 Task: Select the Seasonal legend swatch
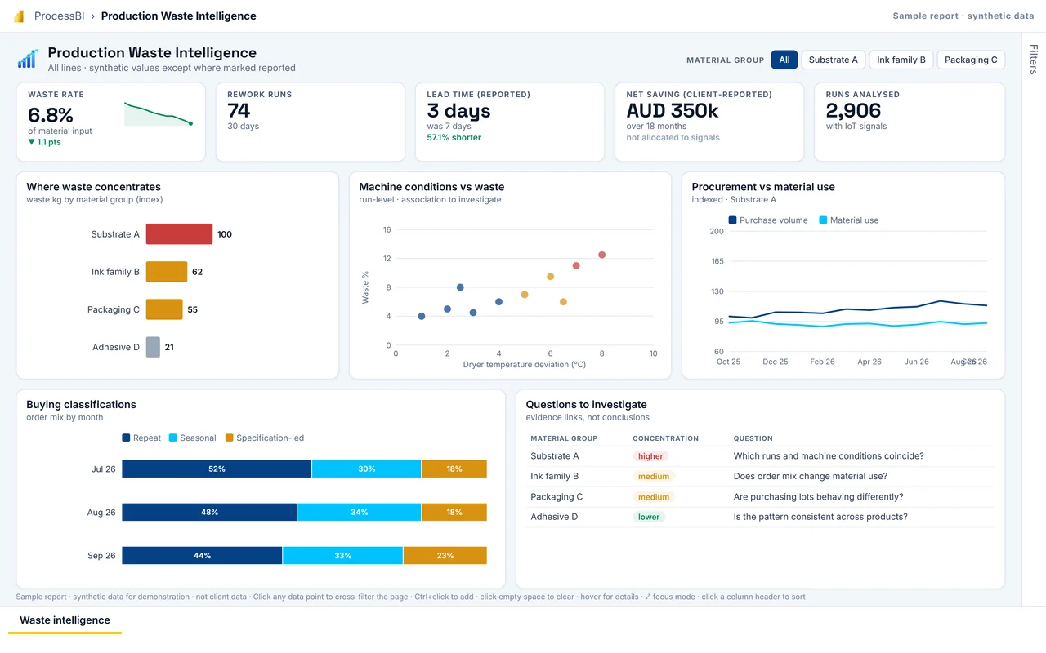pyautogui.click(x=172, y=438)
